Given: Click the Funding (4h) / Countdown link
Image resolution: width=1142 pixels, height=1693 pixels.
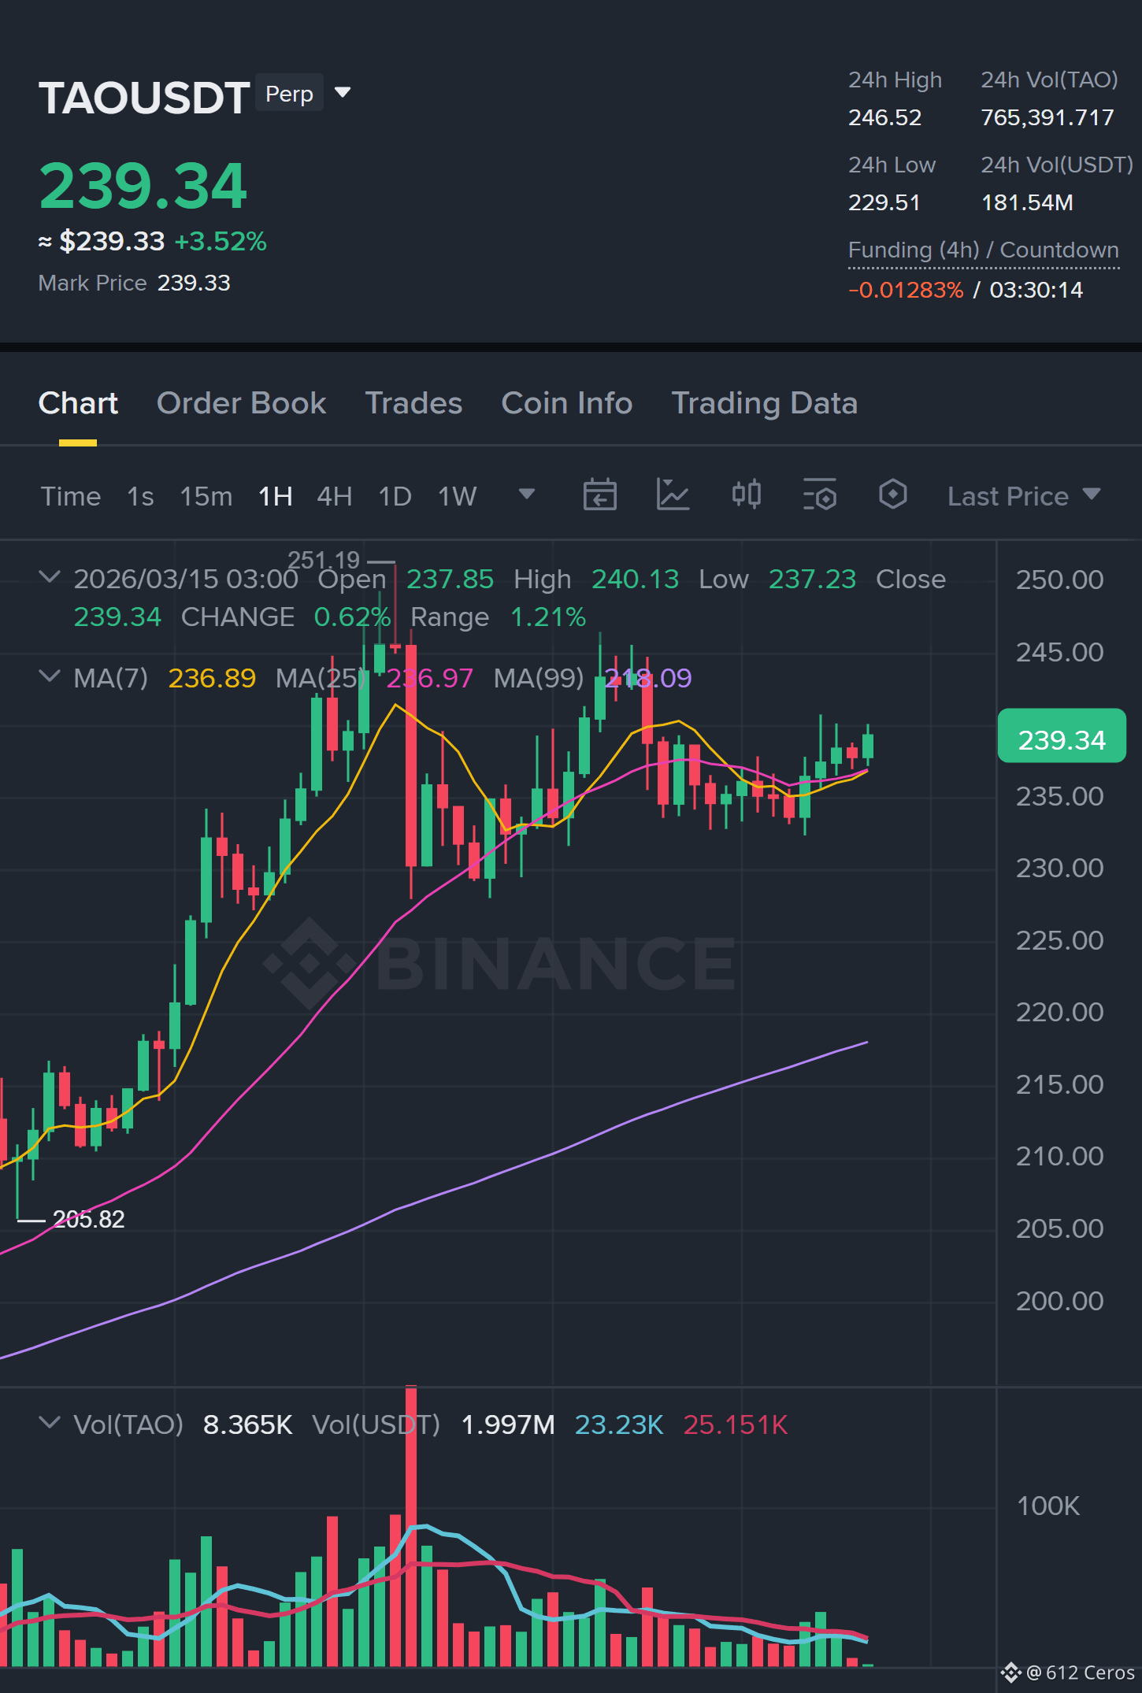Looking at the screenshot, I should point(983,250).
